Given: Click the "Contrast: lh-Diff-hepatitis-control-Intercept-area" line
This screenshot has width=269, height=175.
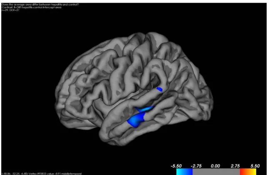Looking at the screenshot, I should (31, 7).
